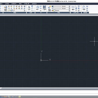Click the dimension icon in the annotation panel
The width and height of the screenshot is (98, 98).
coord(32,10)
